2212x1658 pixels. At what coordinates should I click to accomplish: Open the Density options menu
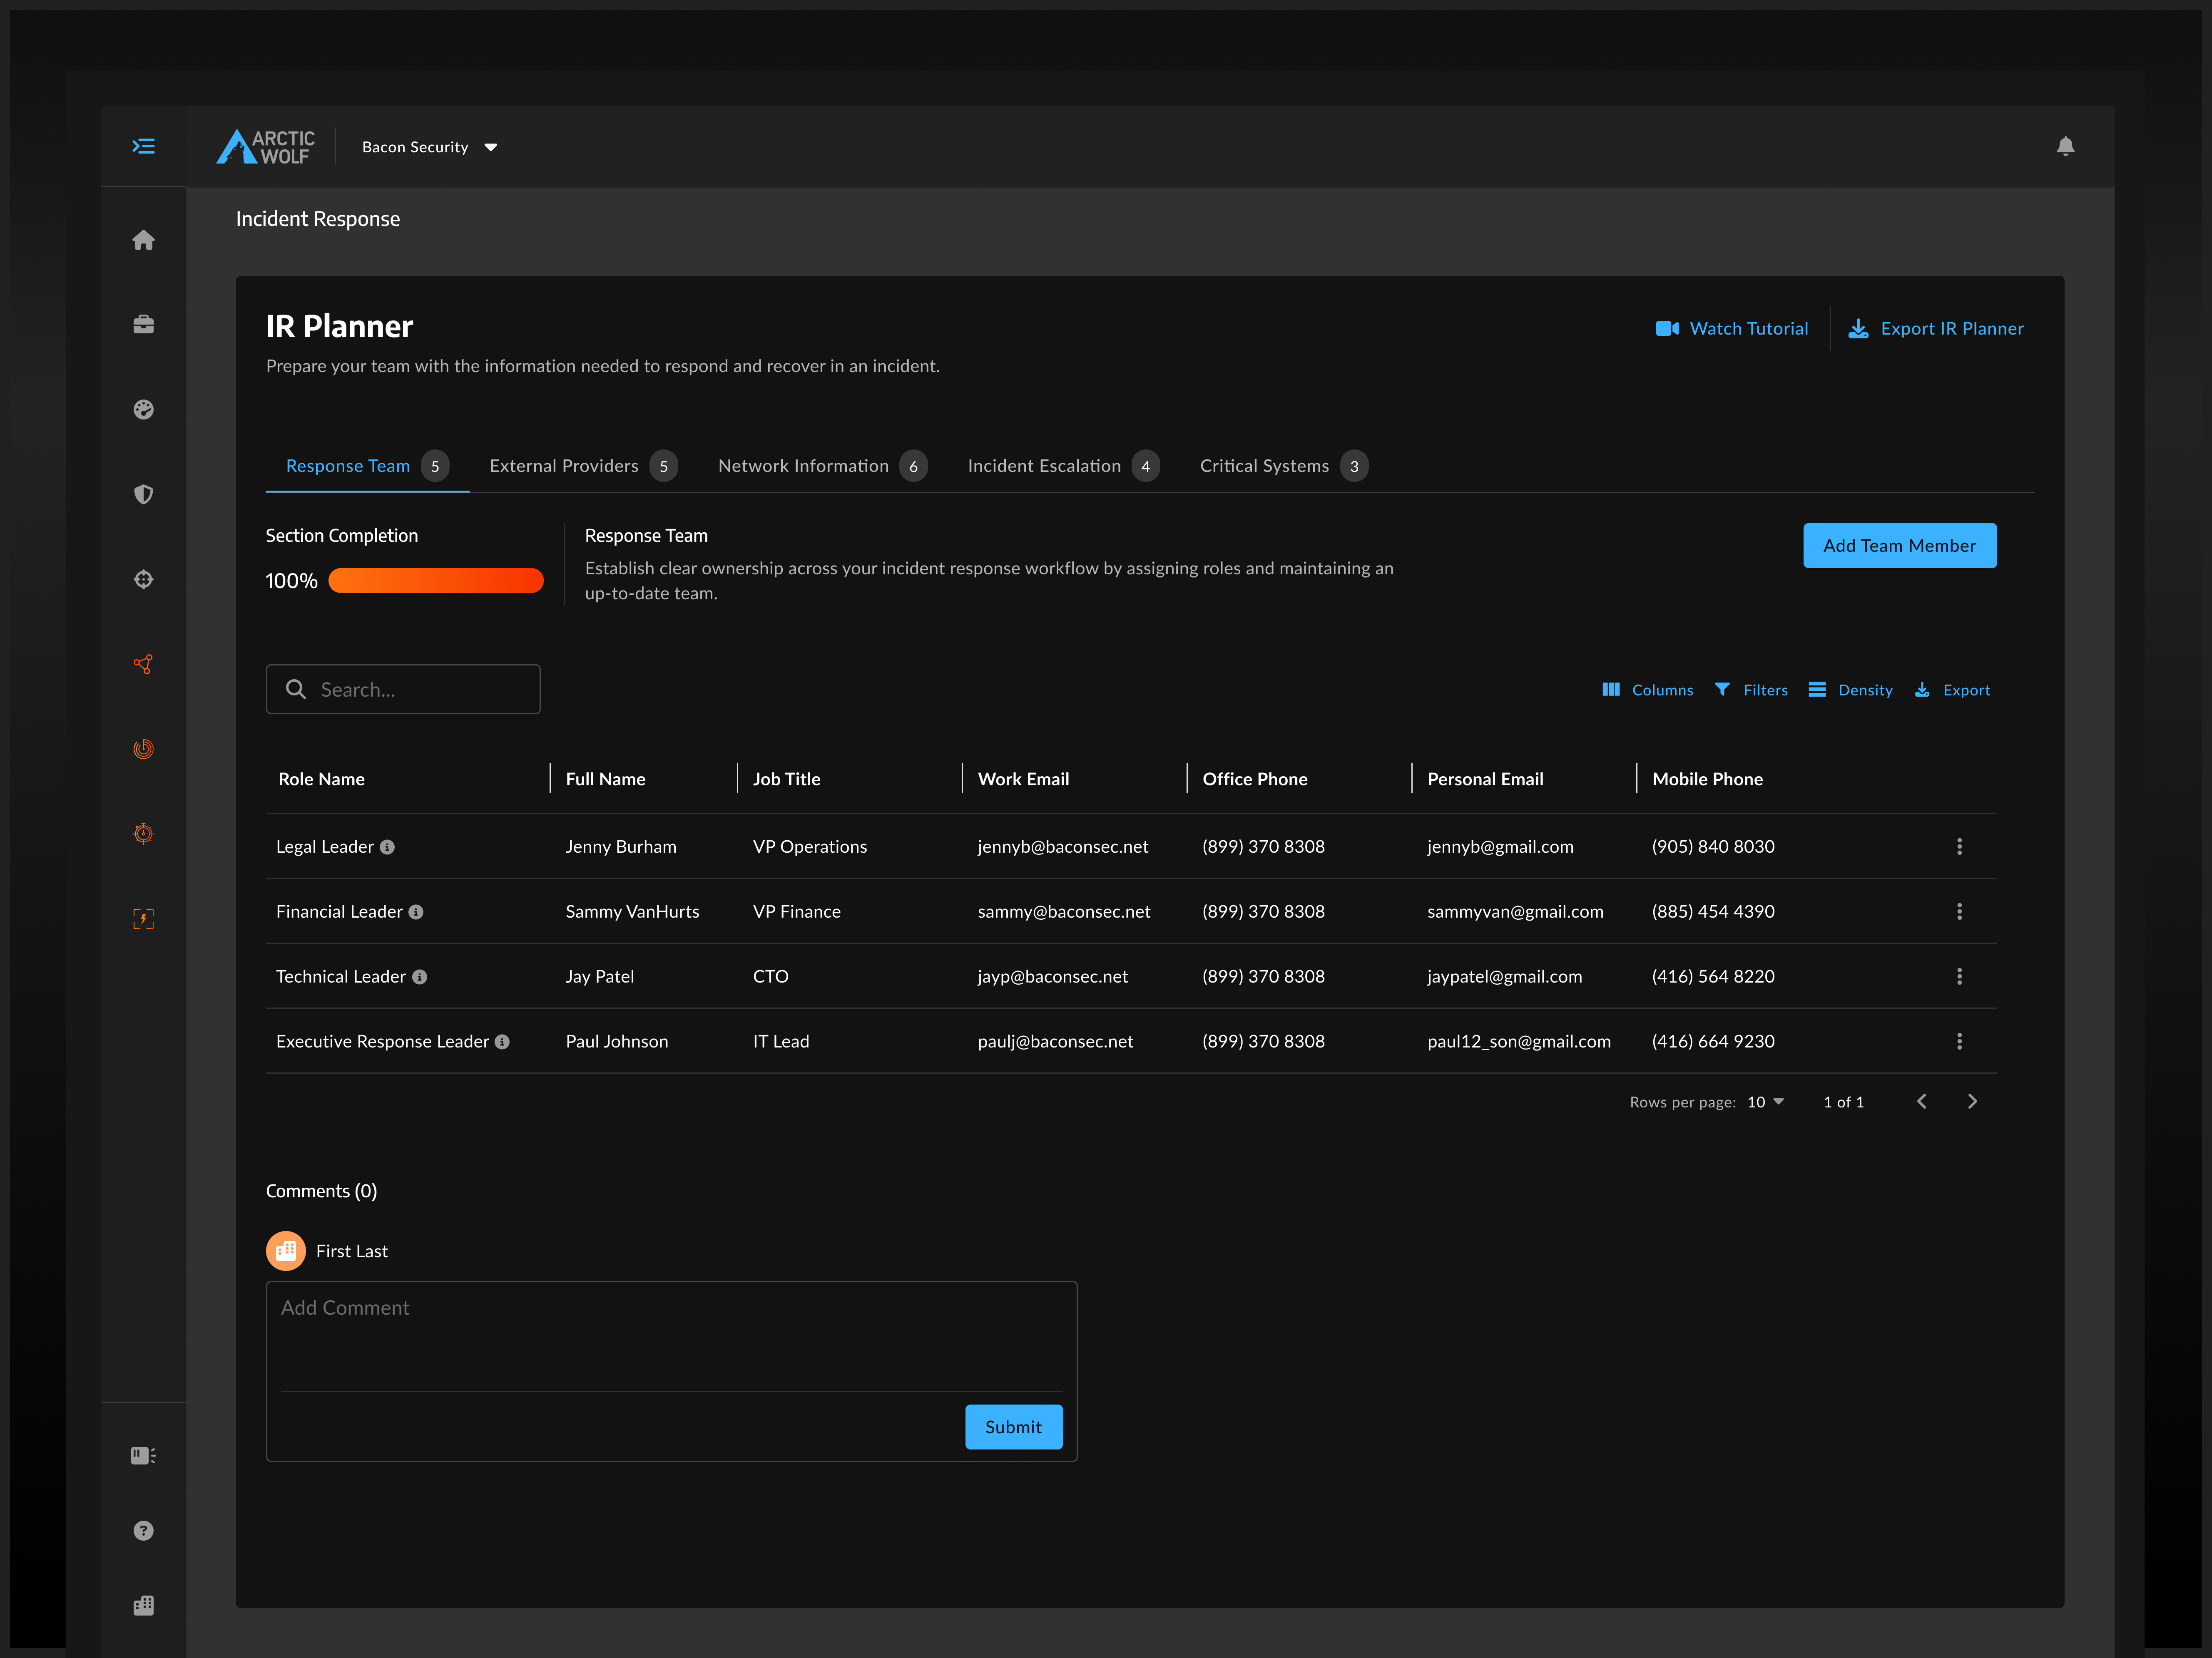point(1850,690)
